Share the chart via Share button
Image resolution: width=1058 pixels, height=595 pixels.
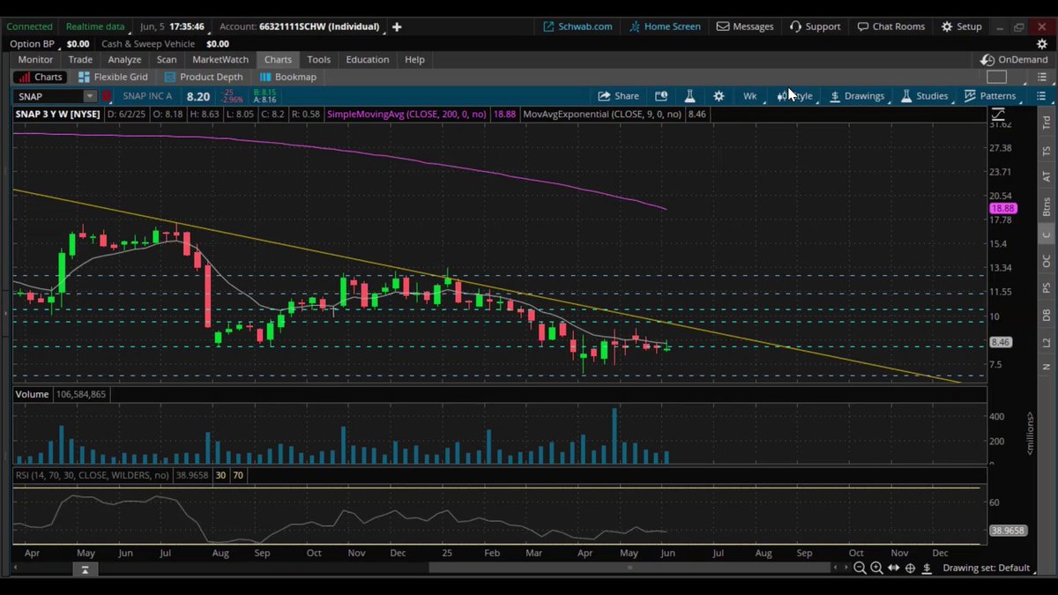coord(618,96)
